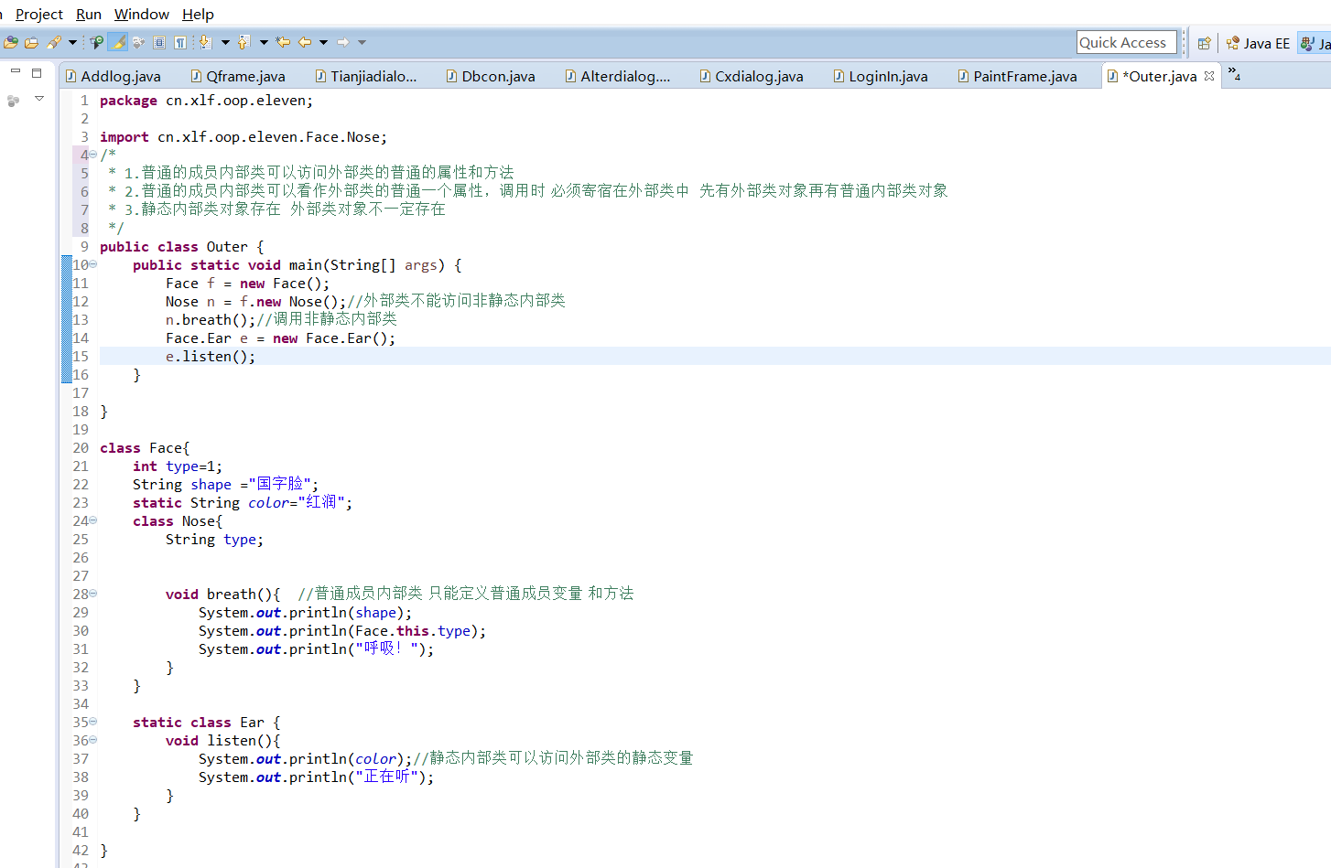
Task: Collapse the listen method at line 36
Action: tap(92, 740)
